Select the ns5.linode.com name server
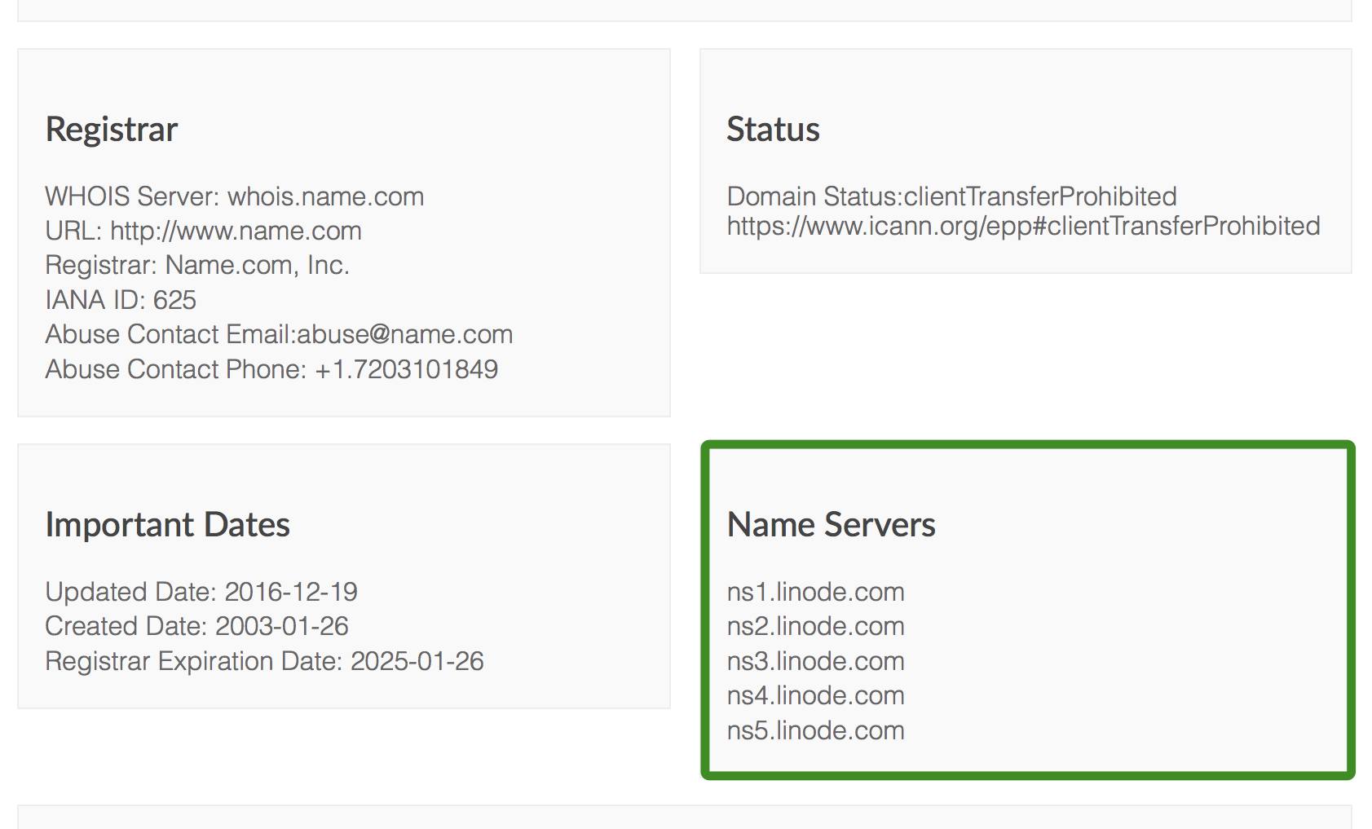The image size is (1372, 829). pyautogui.click(x=815, y=730)
